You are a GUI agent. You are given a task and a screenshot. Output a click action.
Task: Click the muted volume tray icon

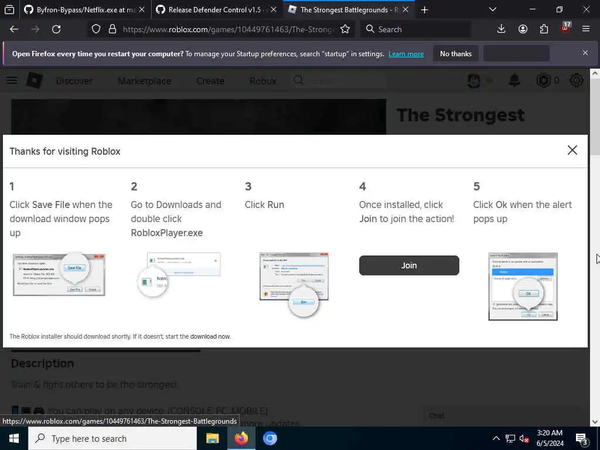click(x=524, y=438)
